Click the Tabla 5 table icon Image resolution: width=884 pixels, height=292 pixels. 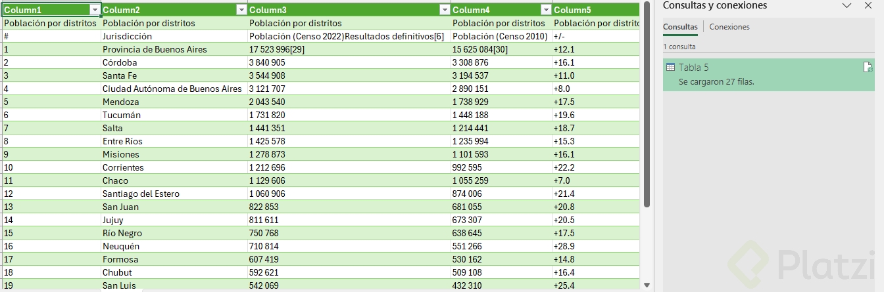[670, 68]
